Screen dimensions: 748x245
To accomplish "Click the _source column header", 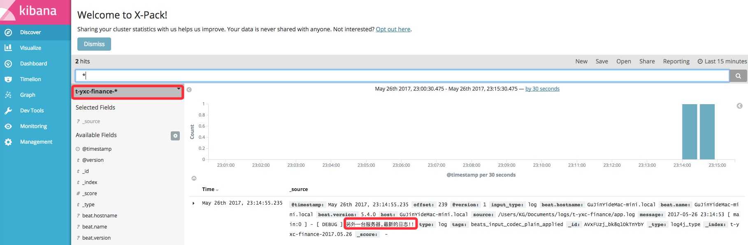I will point(299,189).
